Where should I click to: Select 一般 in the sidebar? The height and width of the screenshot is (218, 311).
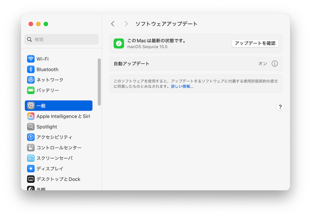pyautogui.click(x=41, y=106)
